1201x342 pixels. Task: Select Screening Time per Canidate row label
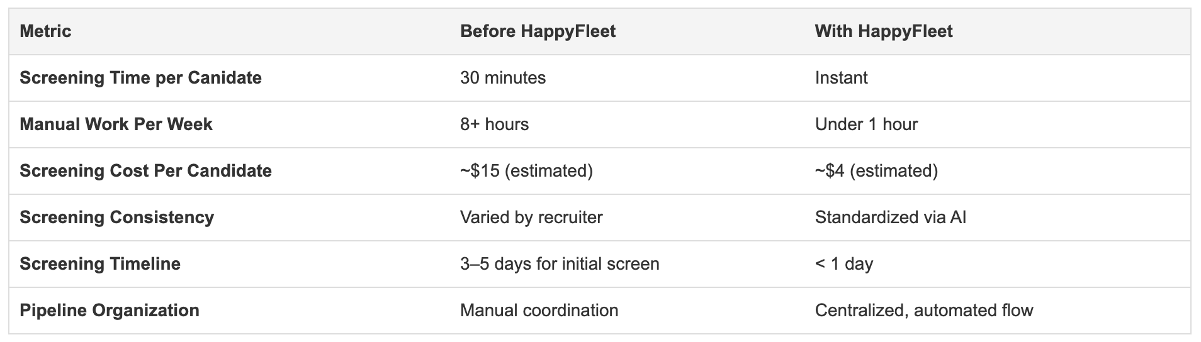140,78
